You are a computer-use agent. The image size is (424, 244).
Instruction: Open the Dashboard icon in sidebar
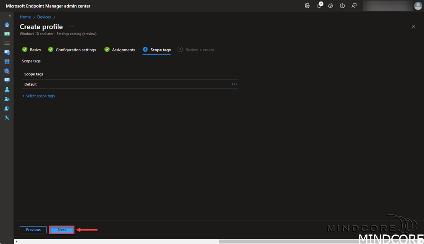(x=7, y=34)
